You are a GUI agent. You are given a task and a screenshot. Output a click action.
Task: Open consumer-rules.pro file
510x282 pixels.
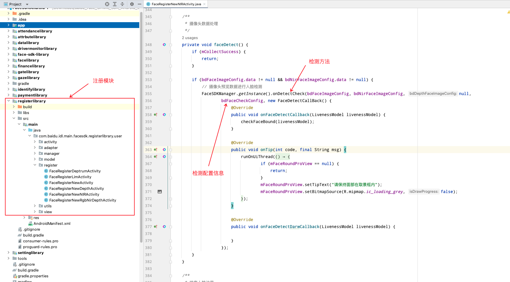(41, 241)
